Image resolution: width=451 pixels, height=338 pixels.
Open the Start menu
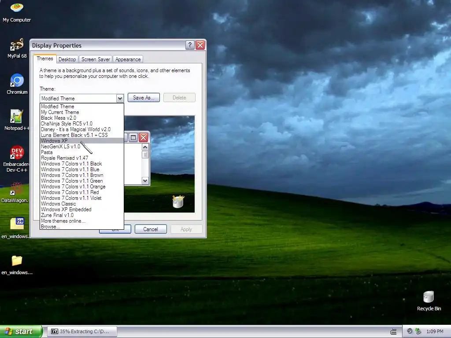point(21,331)
